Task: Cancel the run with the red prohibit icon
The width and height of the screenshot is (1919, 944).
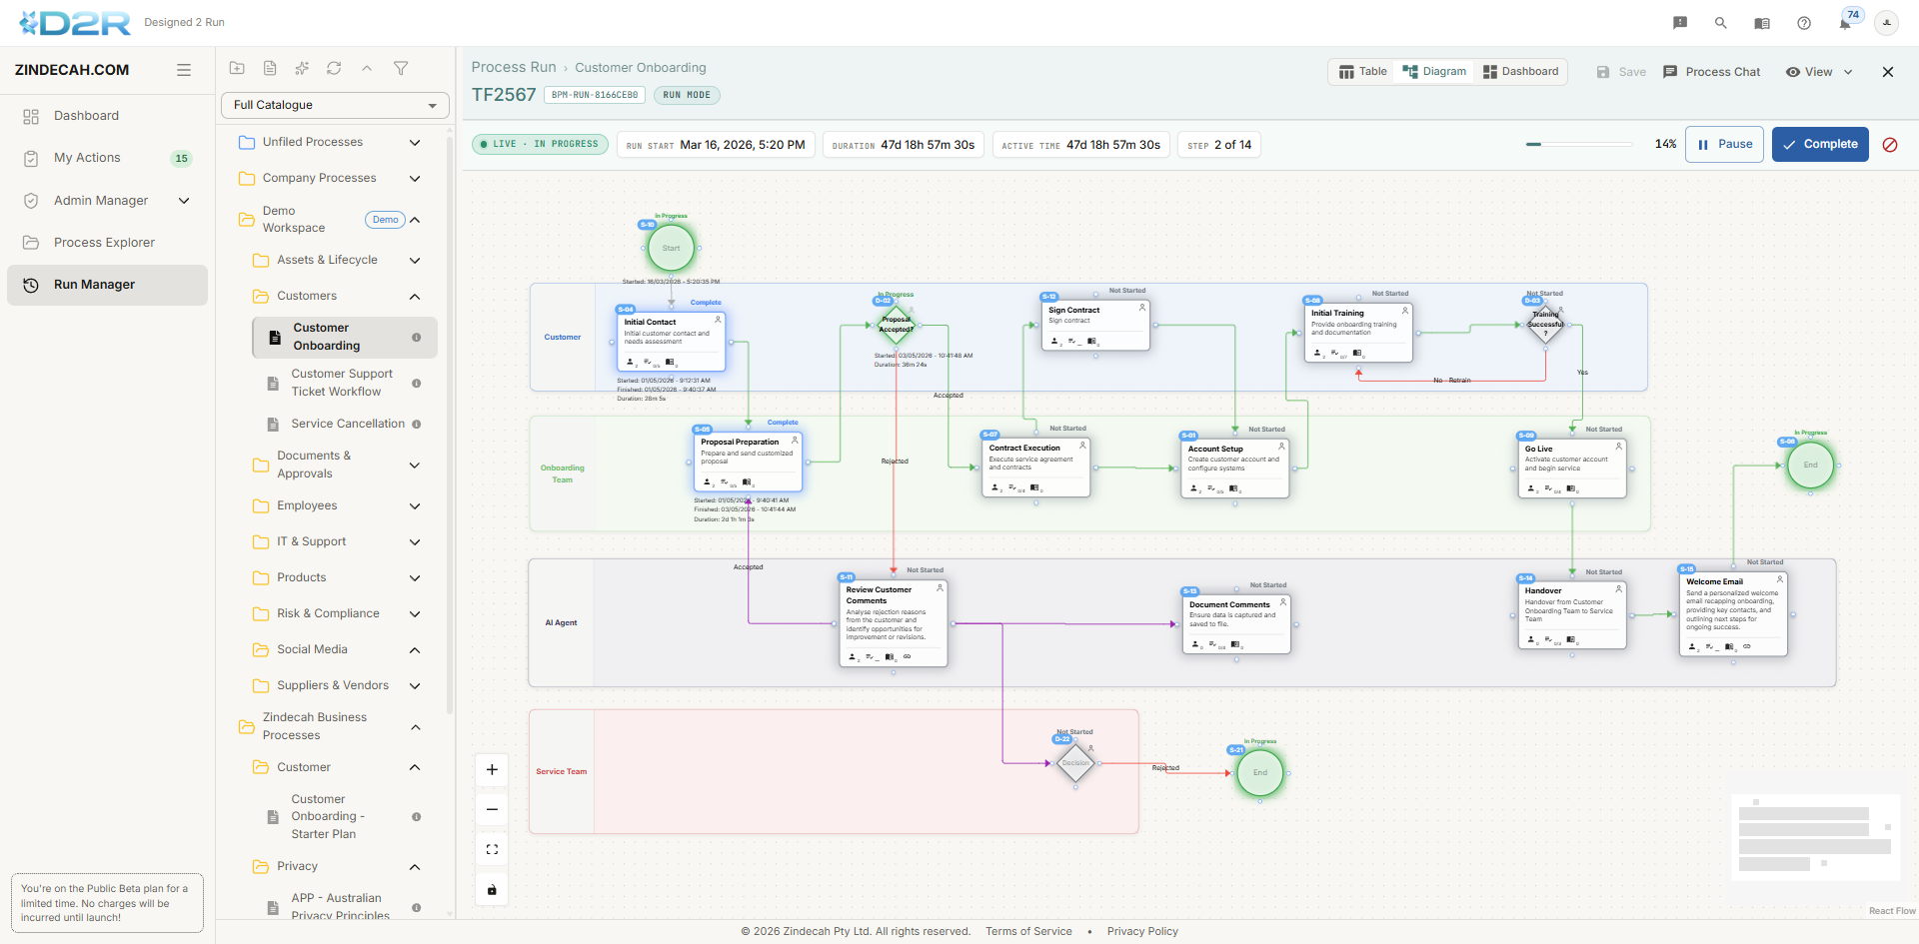Action: coord(1890,145)
